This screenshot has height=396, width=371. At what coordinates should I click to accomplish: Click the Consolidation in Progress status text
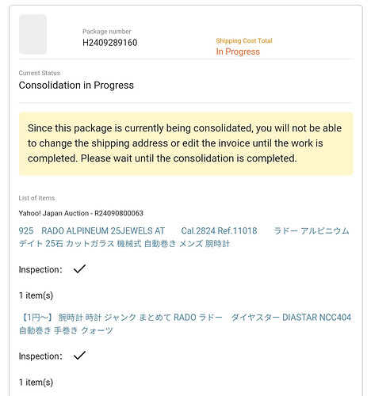76,86
